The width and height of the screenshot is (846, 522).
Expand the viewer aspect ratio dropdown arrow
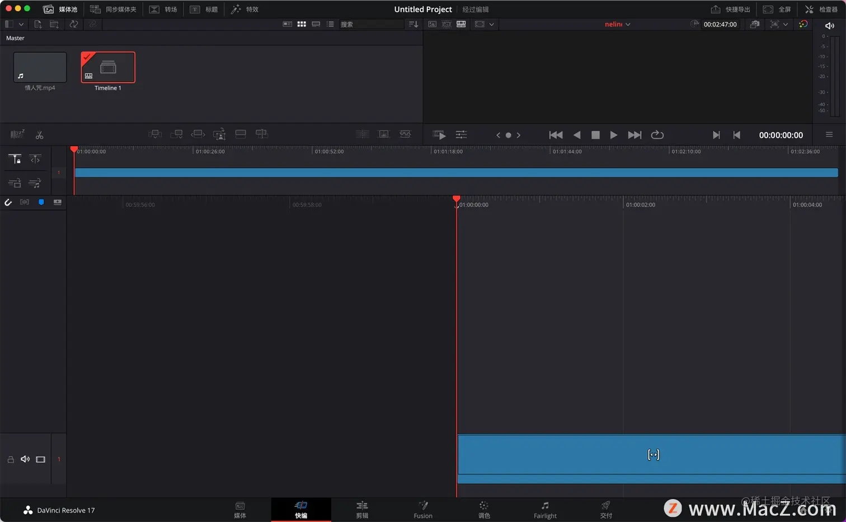click(492, 24)
